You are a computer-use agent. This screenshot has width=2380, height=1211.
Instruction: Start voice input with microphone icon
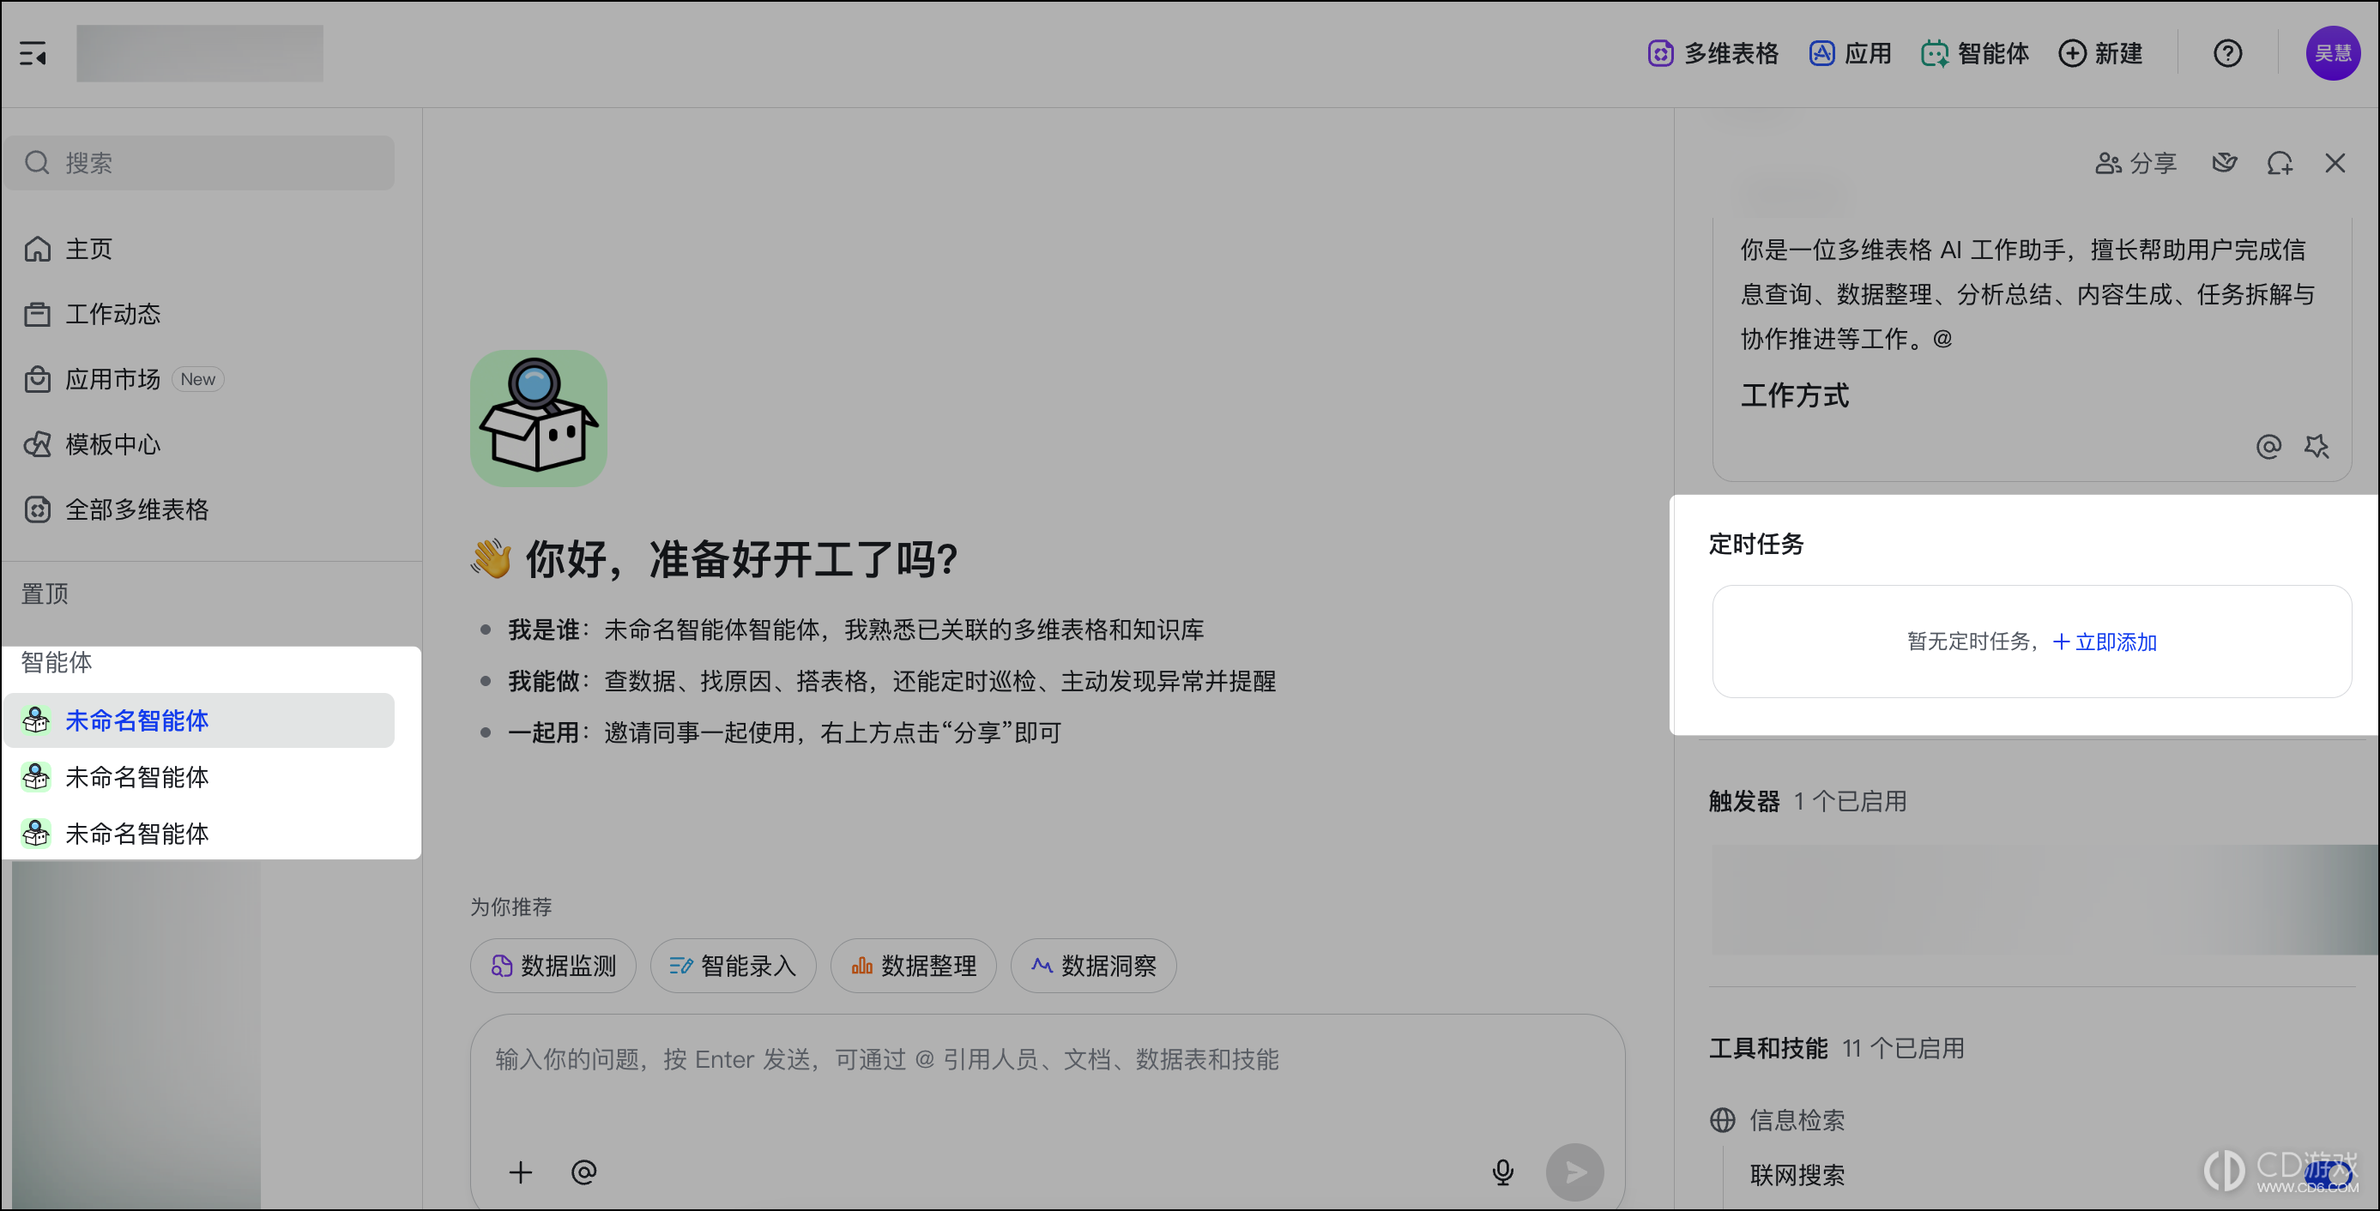click(x=1503, y=1172)
